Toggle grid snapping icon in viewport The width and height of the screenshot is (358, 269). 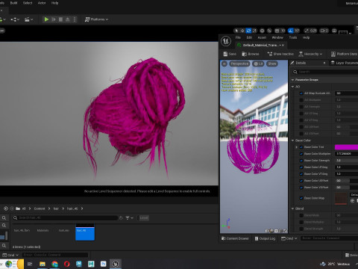[277, 31]
